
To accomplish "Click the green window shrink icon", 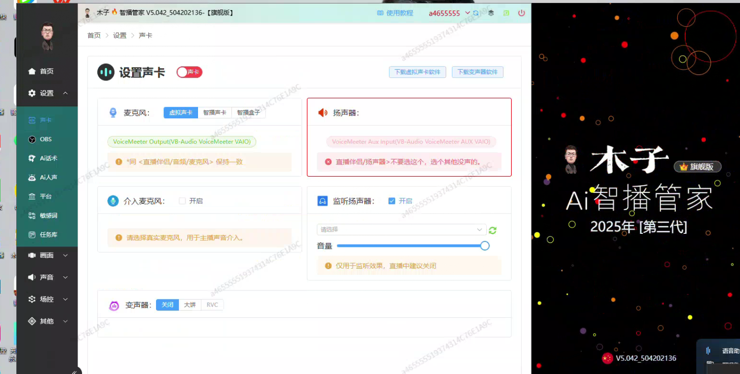I will (x=507, y=13).
